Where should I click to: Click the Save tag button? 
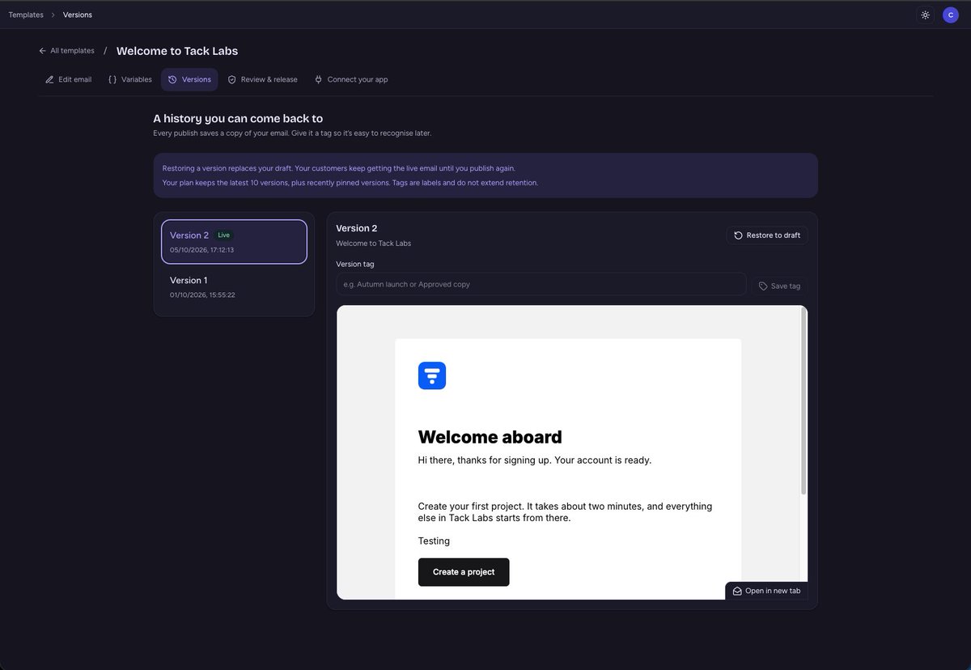780,286
